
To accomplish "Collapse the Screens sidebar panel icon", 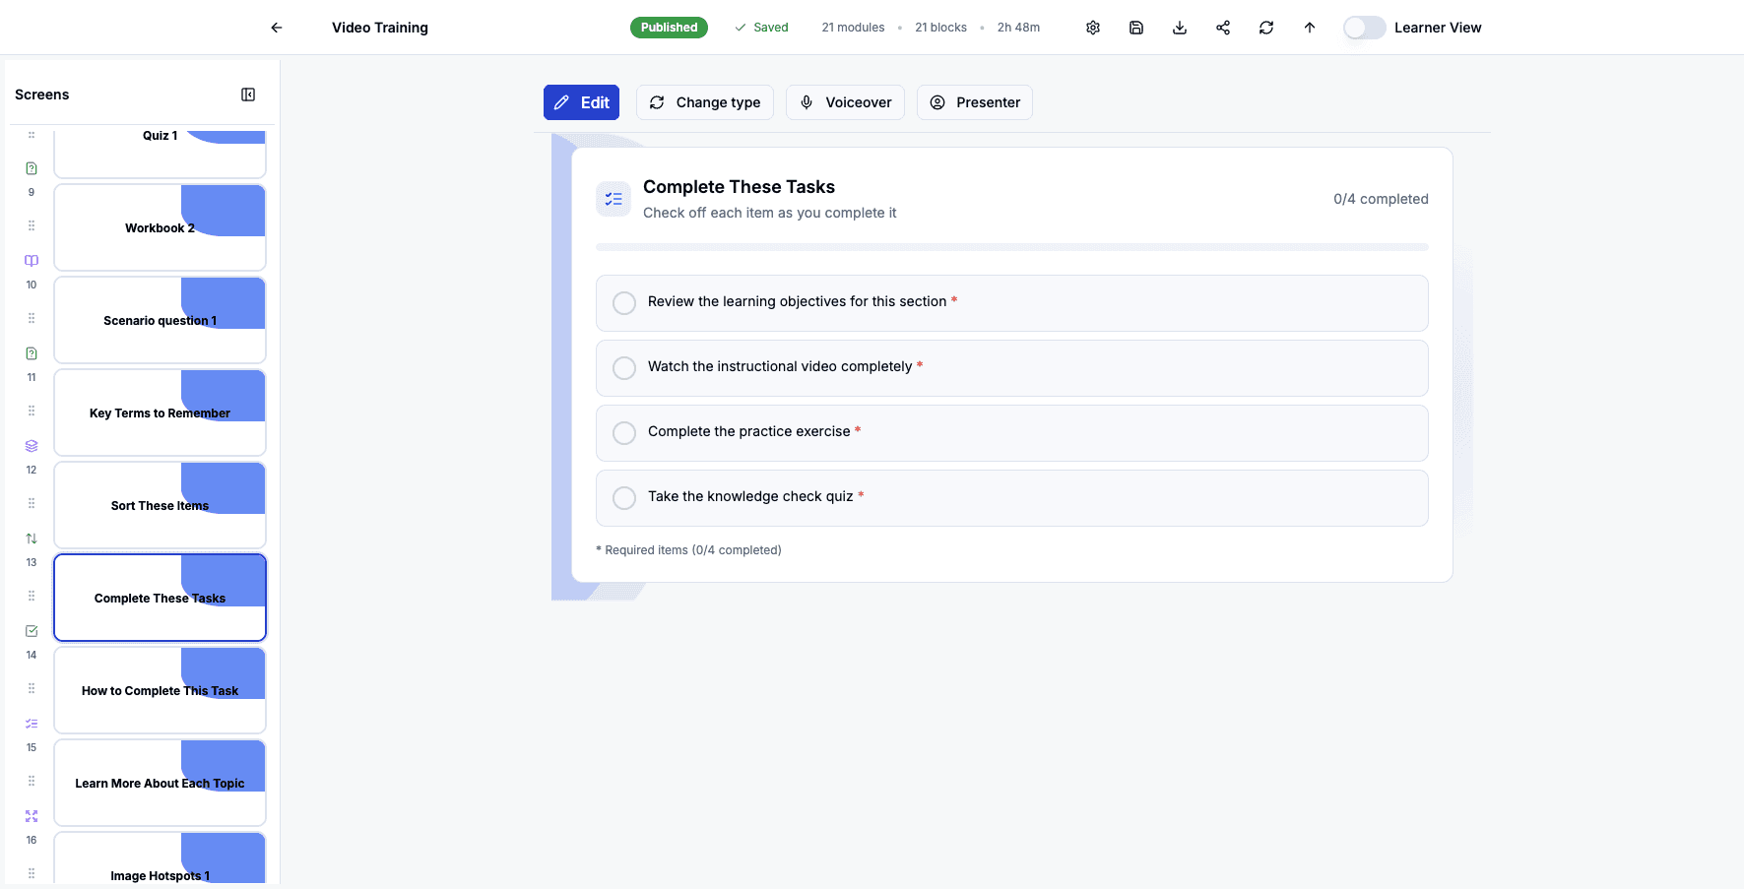I will pos(248,95).
